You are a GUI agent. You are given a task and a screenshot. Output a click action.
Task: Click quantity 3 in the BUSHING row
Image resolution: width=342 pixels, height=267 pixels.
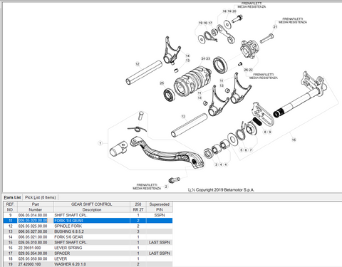point(138,231)
